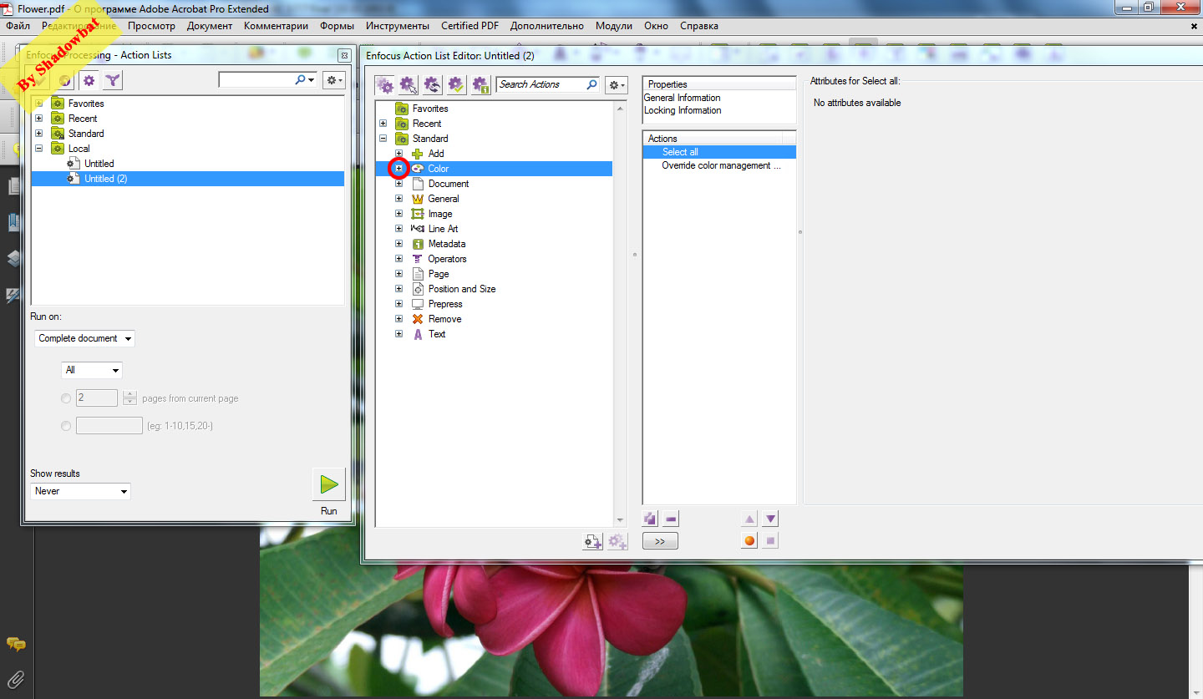Click the yellow-purple globe icon in Action Lists toolbar

pyautogui.click(x=65, y=80)
